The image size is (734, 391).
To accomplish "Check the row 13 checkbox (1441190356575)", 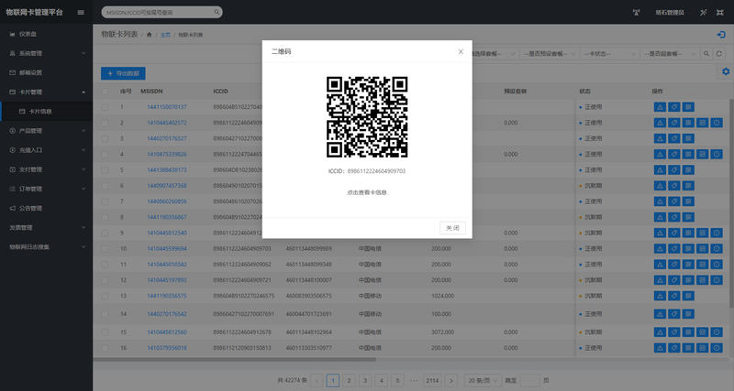I will [105, 296].
